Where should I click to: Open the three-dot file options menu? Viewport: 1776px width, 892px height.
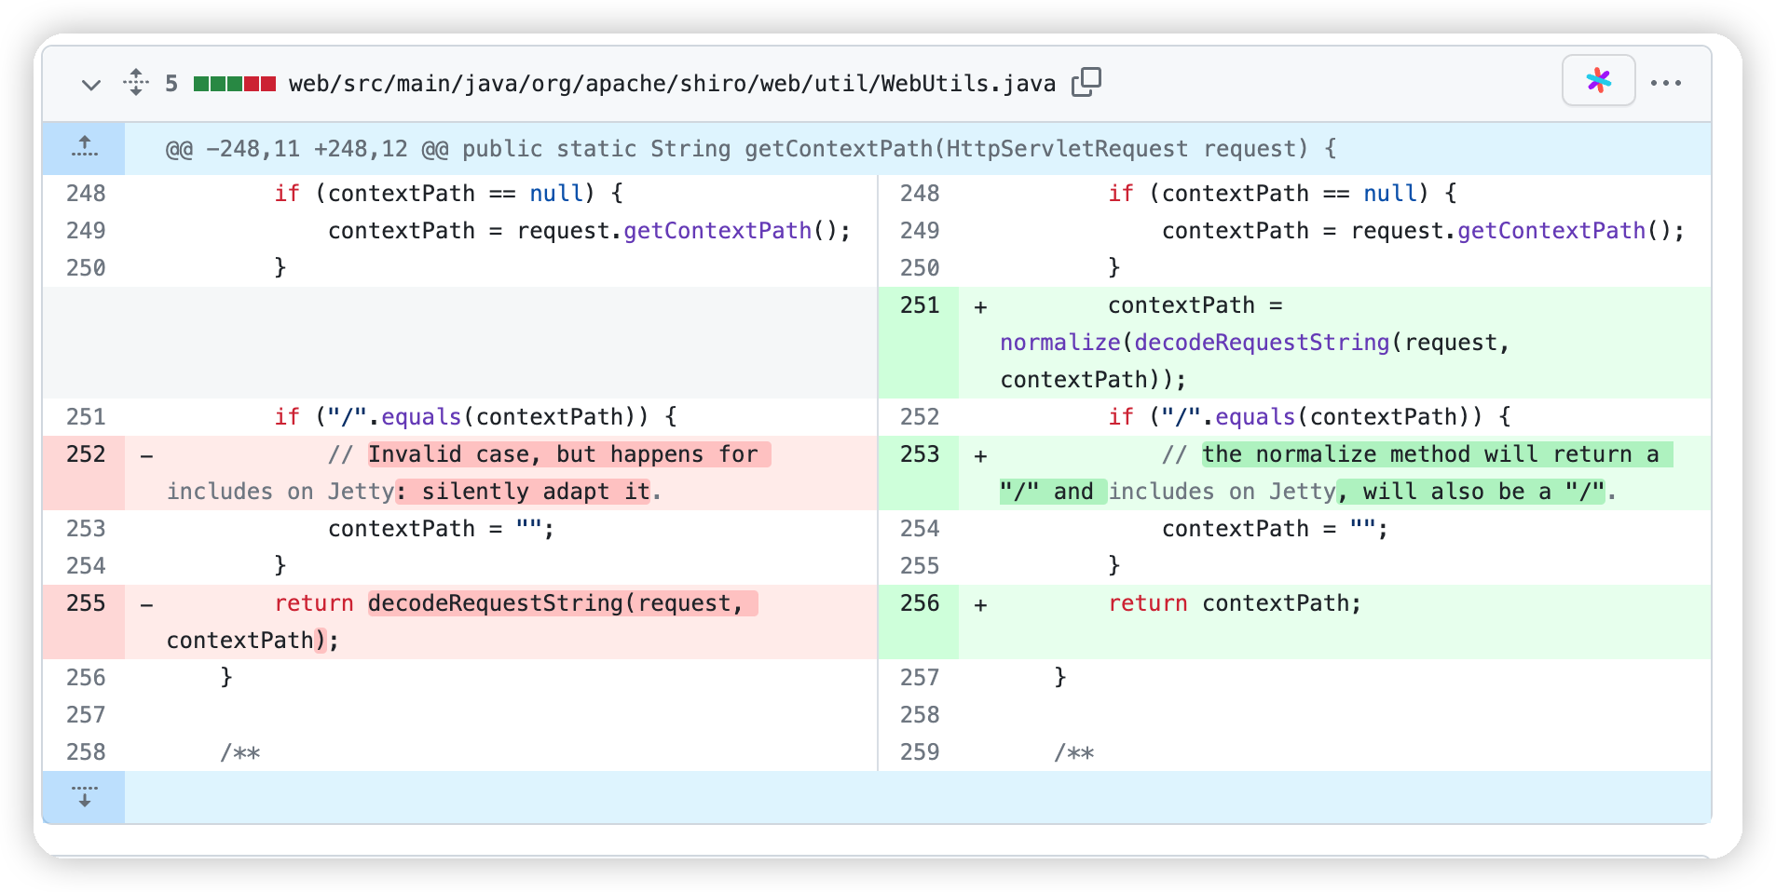[1665, 83]
